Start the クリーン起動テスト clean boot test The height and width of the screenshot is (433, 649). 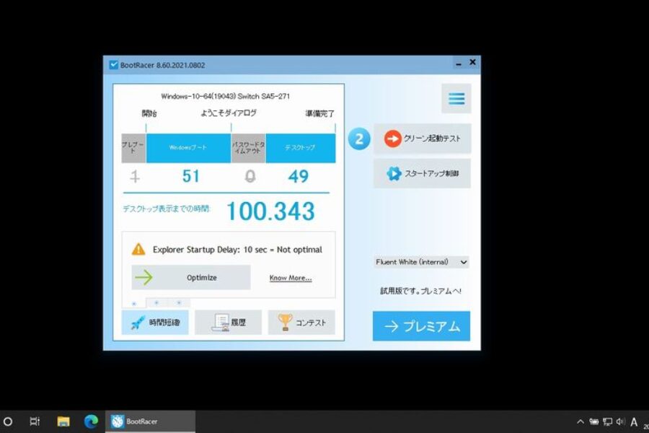point(422,139)
